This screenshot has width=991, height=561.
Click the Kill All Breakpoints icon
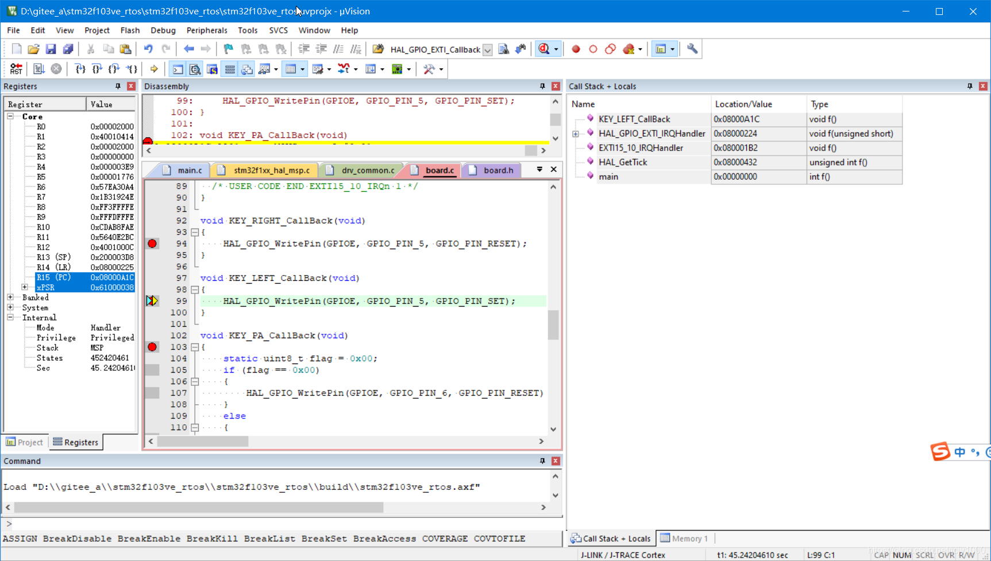point(628,49)
